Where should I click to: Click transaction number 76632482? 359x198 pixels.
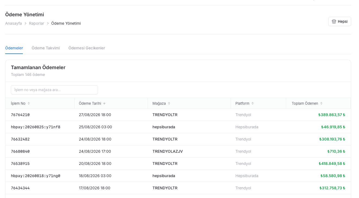coord(20,139)
